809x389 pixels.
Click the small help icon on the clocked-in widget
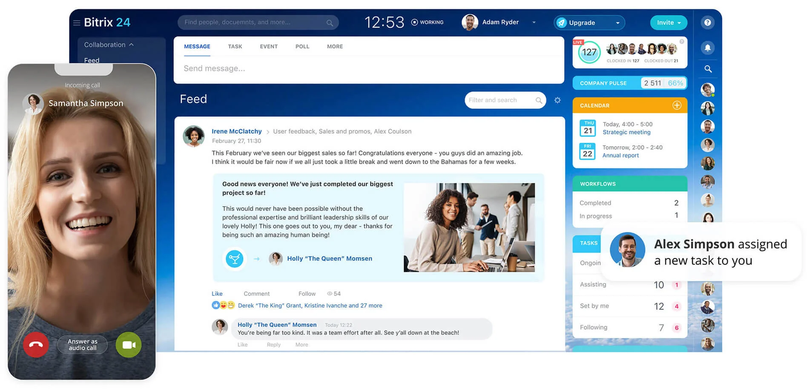pyautogui.click(x=682, y=42)
